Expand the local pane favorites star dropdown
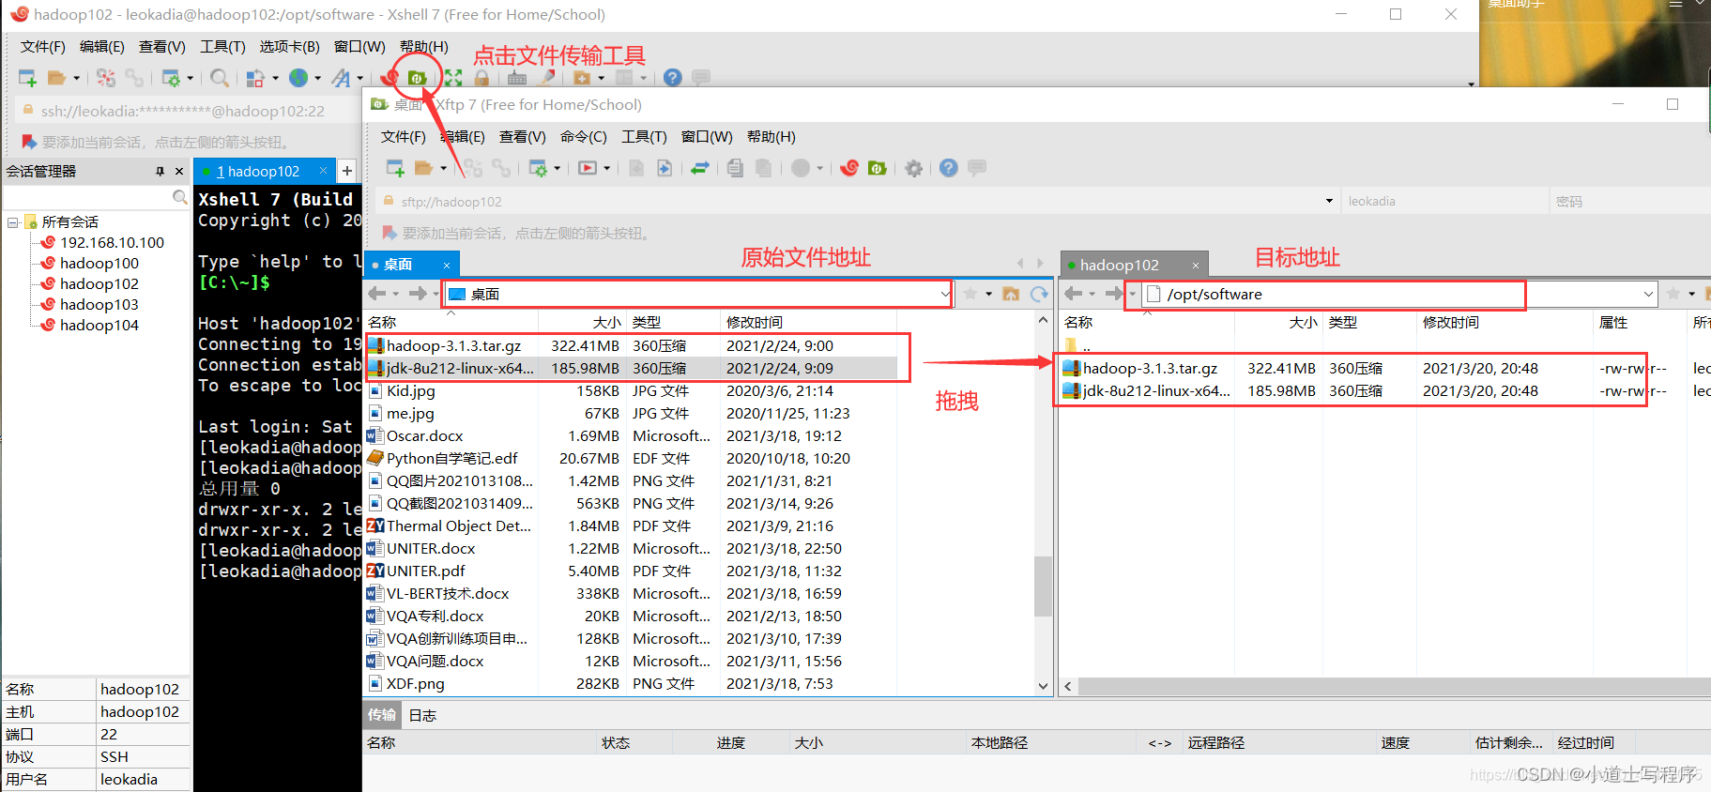The width and height of the screenshot is (1711, 792). pos(989,294)
